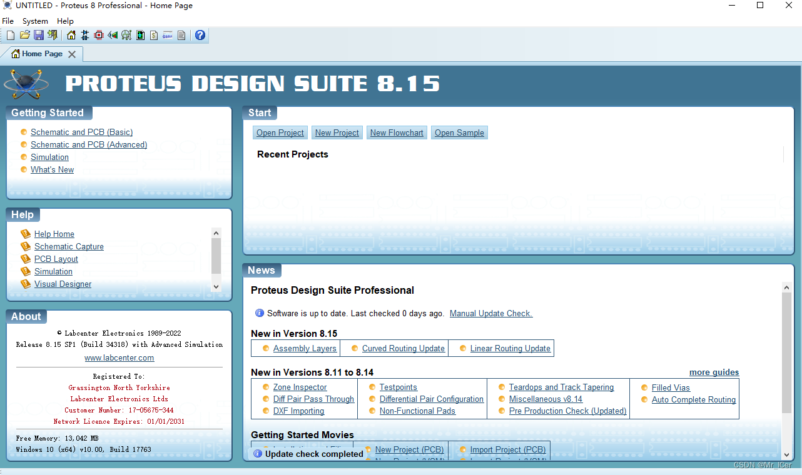This screenshot has width=802, height=475.
Task: Launch the 3D Visualizer toolbar icon
Action: 113,35
